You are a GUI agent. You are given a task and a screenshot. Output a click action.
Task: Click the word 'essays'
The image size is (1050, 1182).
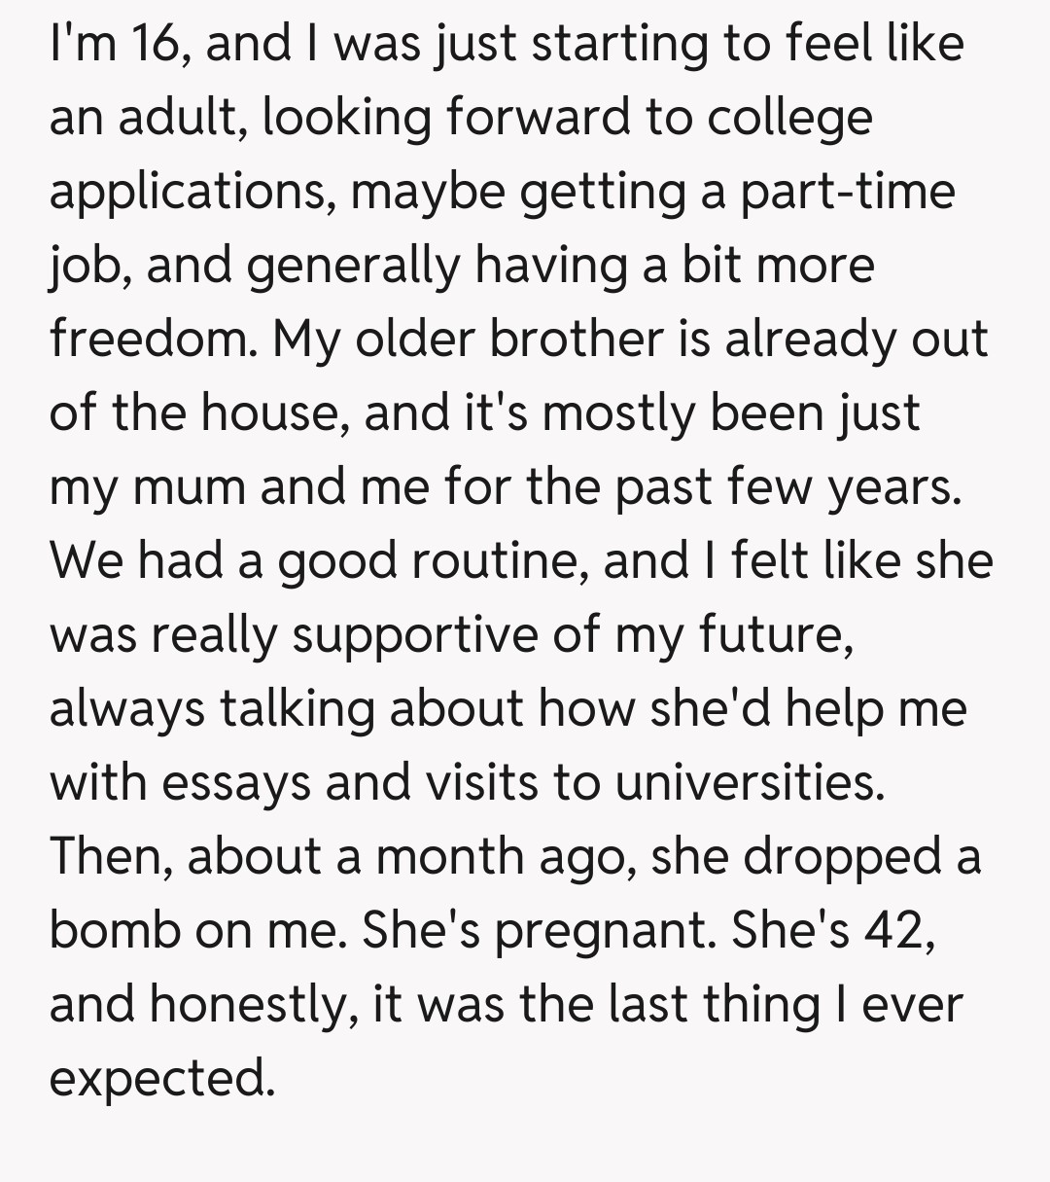point(235,783)
